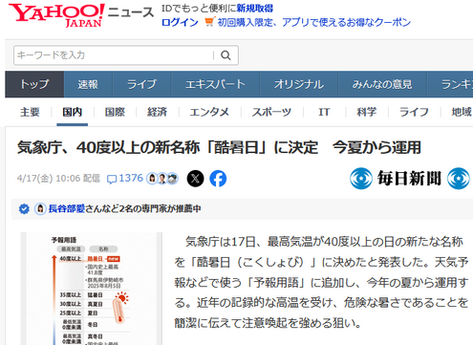
Task: Click the blue verified expert badge
Action: (24, 209)
